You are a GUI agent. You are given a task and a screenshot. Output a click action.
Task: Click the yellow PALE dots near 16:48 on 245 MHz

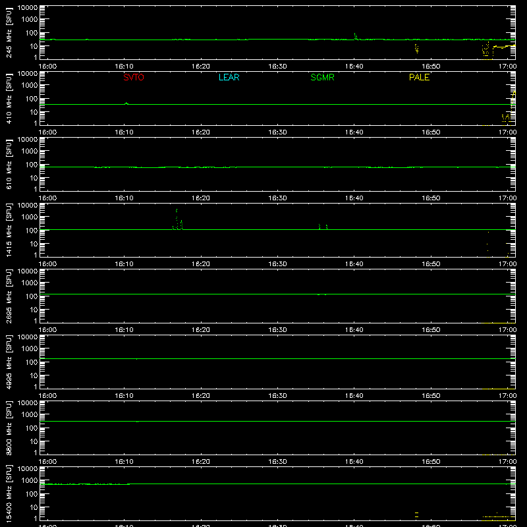(x=417, y=49)
